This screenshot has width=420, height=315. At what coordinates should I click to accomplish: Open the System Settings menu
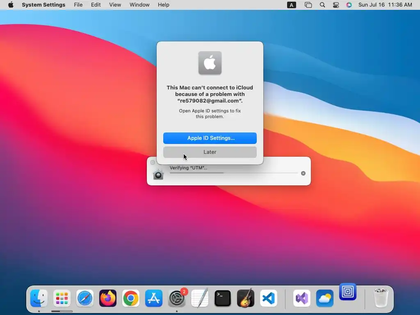(x=43, y=5)
